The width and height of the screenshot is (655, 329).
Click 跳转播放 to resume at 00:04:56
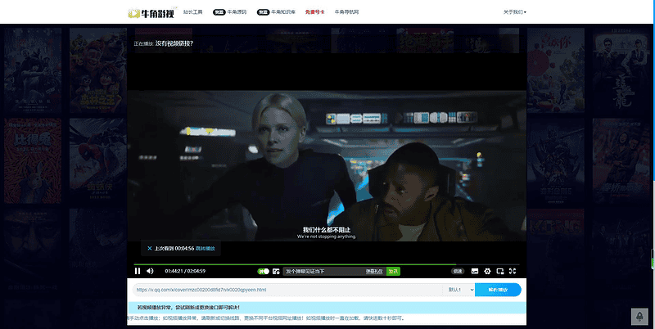tap(206, 249)
